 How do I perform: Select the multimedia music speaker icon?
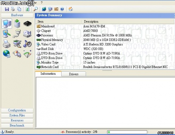(x=27, y=44)
